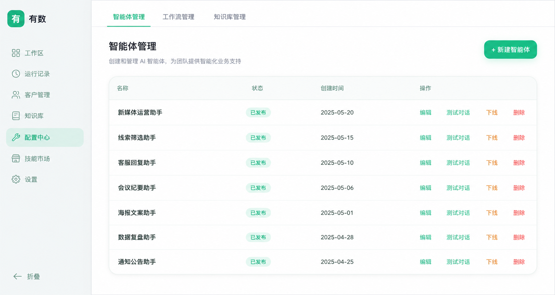The height and width of the screenshot is (295, 555).
Task: Click the 名称 column header
Action: coord(123,88)
